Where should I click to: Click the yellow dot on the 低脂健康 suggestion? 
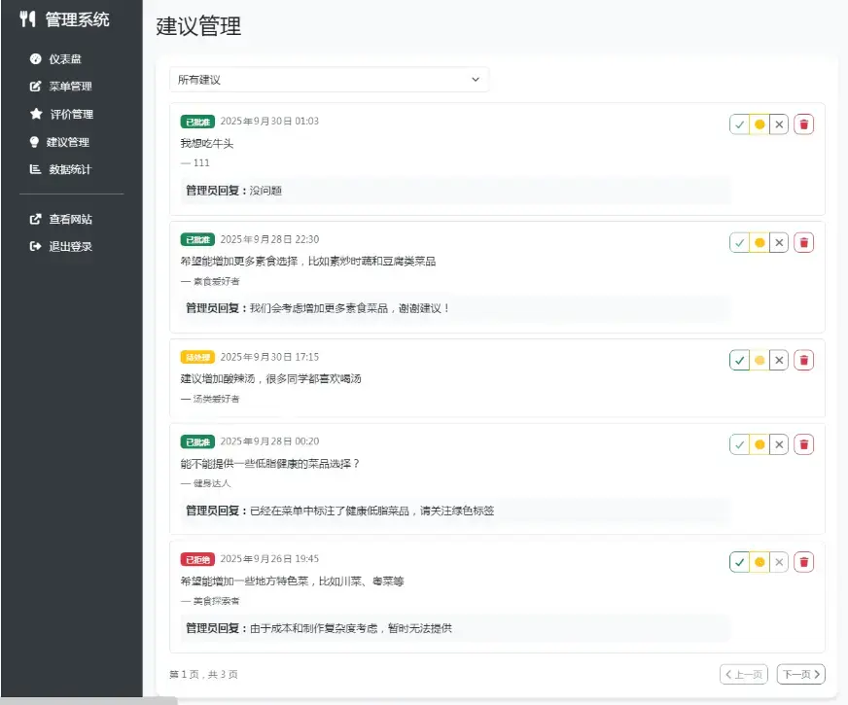[760, 444]
